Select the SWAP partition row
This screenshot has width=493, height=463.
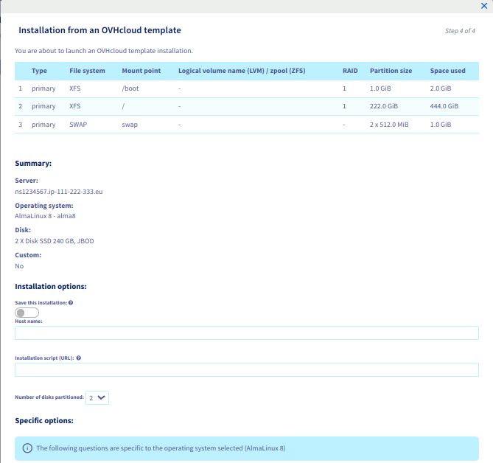[246, 125]
